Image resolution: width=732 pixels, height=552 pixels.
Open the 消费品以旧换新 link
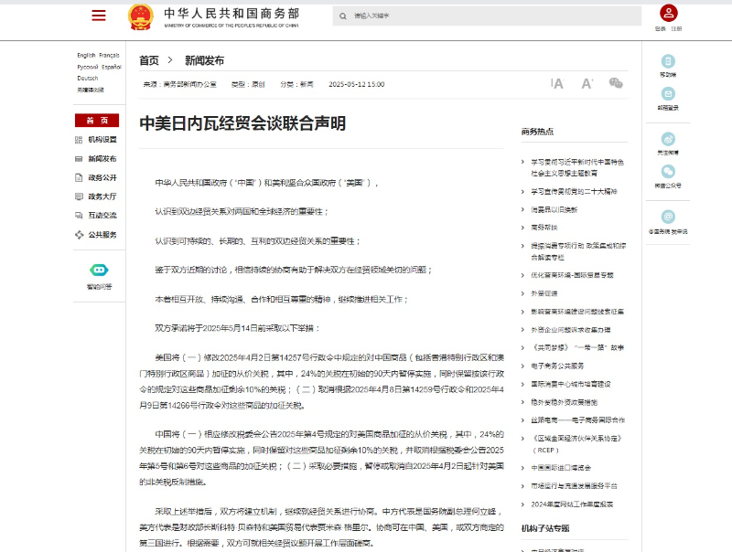pos(554,209)
